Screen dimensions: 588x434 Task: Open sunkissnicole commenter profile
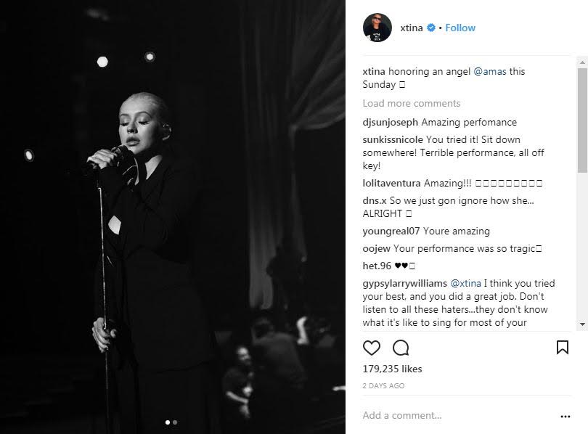point(393,140)
